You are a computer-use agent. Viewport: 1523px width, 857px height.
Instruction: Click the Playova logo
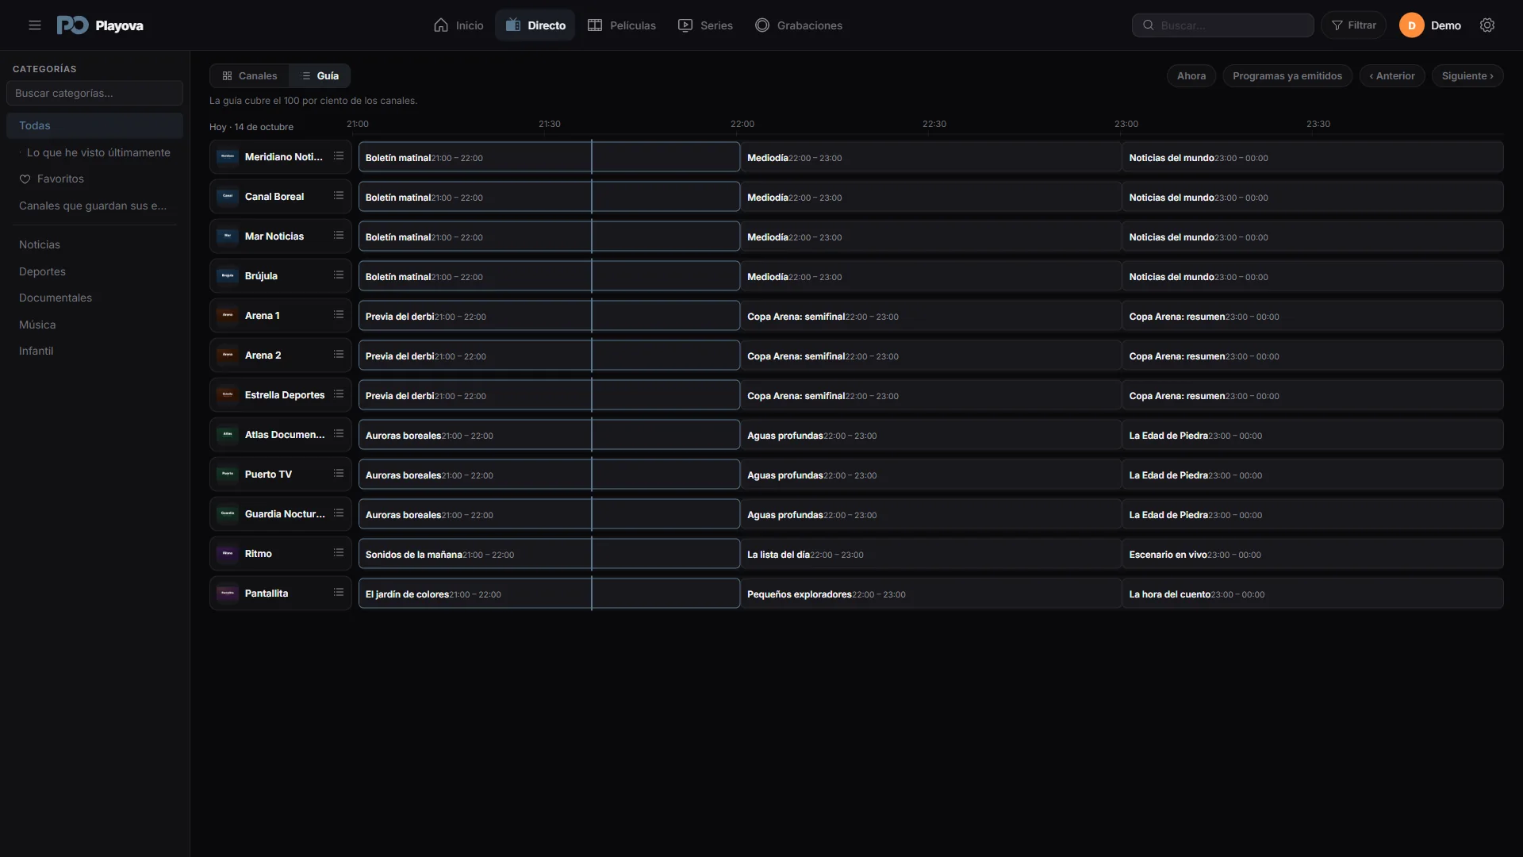[x=100, y=25]
